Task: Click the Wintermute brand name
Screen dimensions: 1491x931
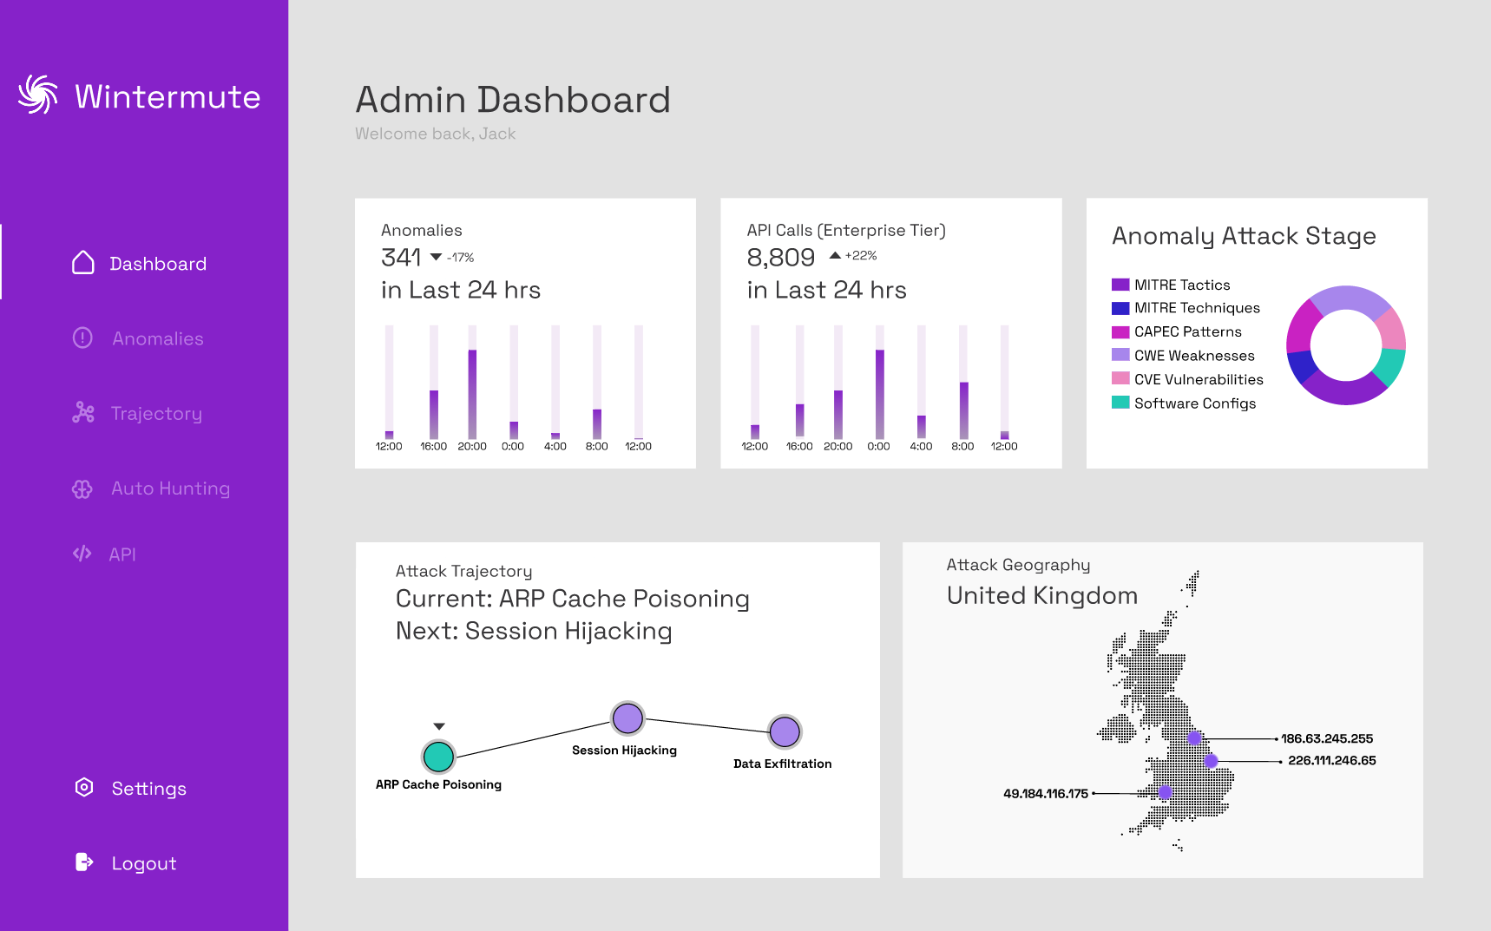Action: (167, 96)
